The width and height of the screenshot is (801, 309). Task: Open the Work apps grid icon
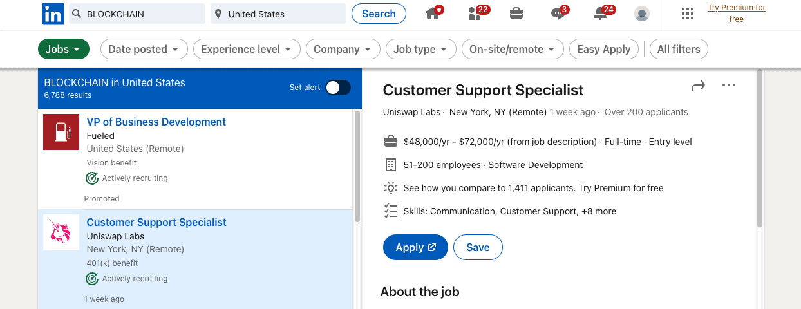[688, 14]
